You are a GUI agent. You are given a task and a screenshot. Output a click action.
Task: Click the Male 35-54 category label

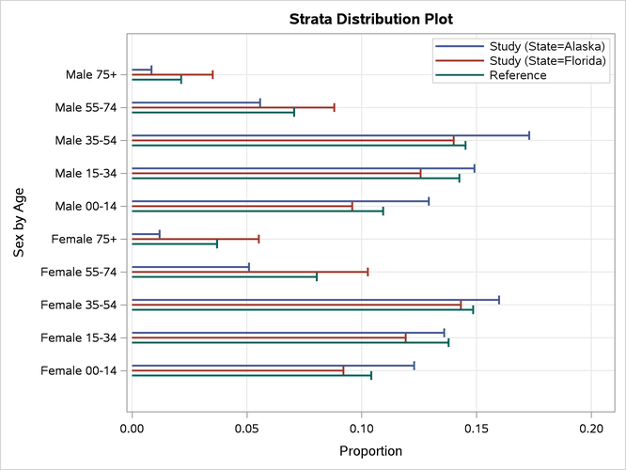point(86,140)
